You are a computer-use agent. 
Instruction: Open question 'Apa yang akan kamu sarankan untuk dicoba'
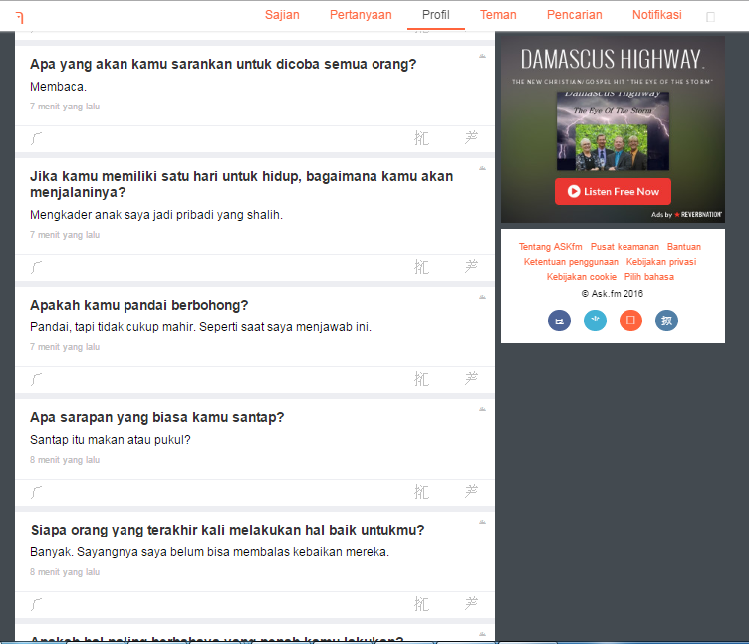pyautogui.click(x=223, y=64)
